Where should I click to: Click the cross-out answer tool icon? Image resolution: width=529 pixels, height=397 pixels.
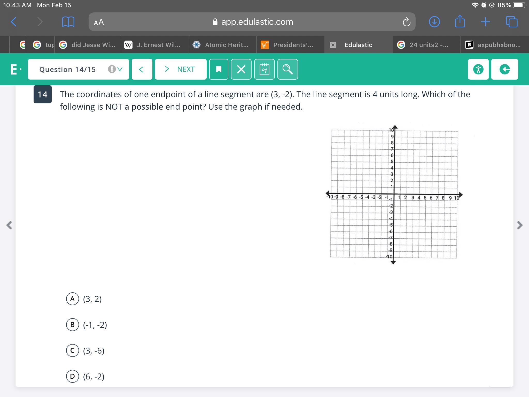click(x=241, y=69)
